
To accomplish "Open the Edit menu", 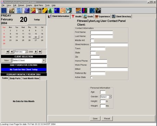I will tap(15, 5).
